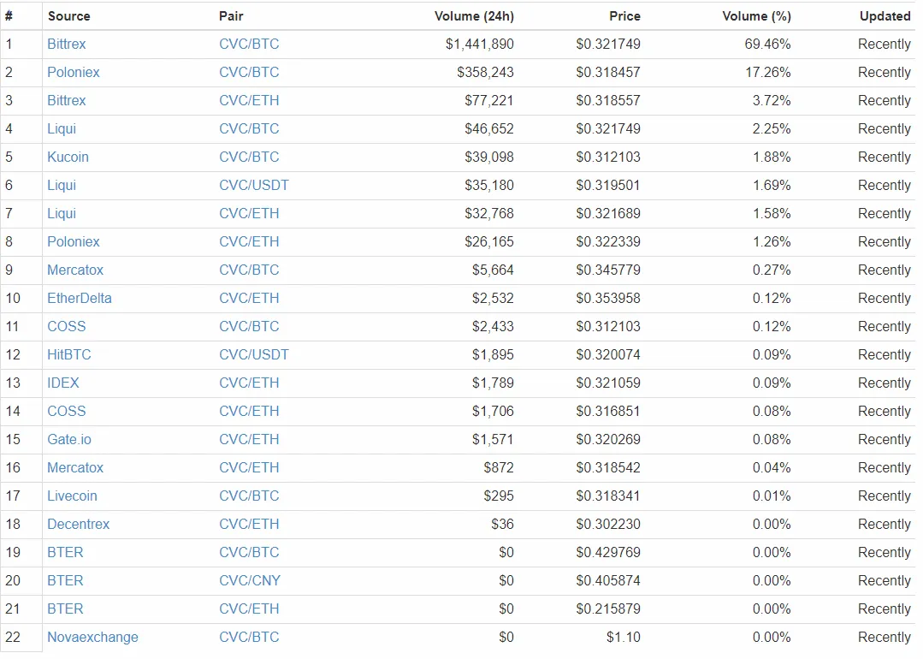Open the Mercatox link in row 9
Image resolution: width=923 pixels, height=659 pixels.
coord(75,270)
